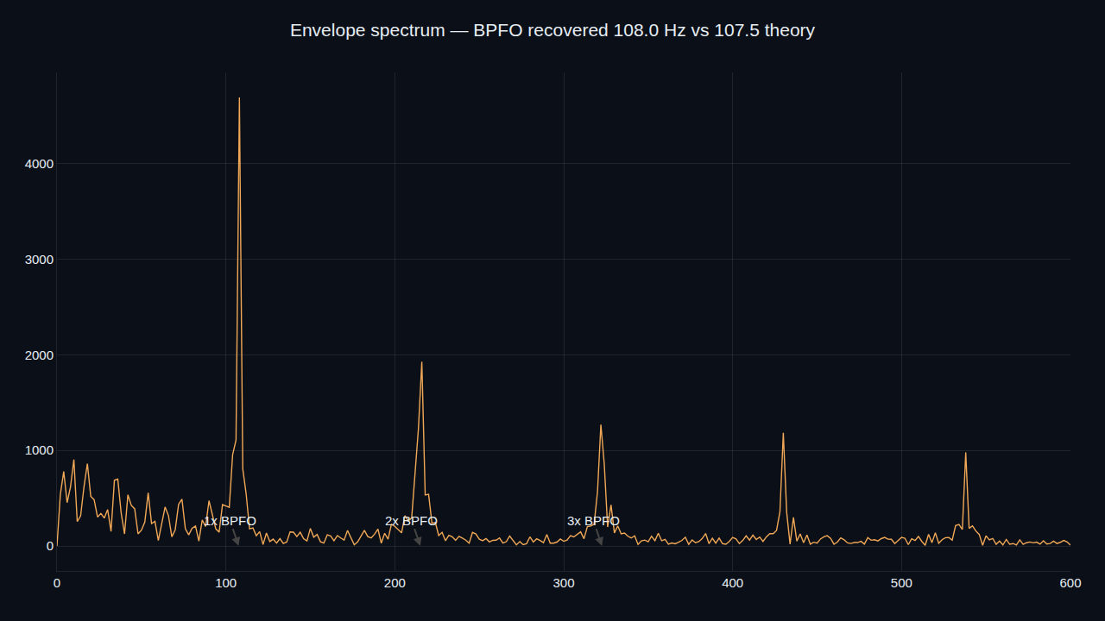
Task: Click the third harmonic peak near 322 Hz
Action: click(x=600, y=424)
